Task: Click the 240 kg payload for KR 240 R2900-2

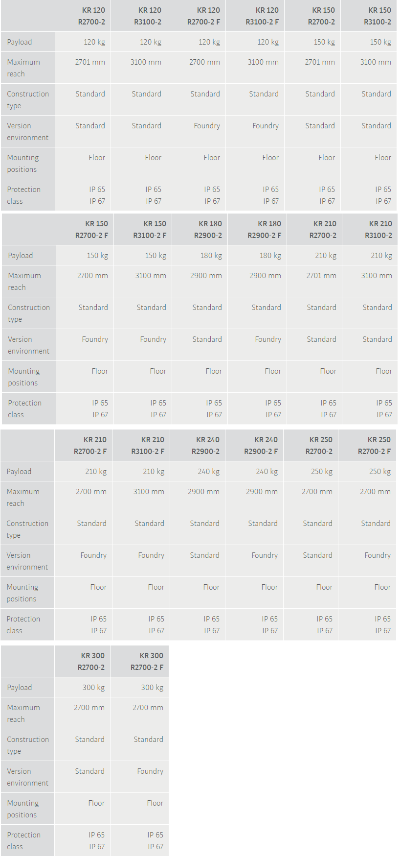Action: click(x=208, y=472)
